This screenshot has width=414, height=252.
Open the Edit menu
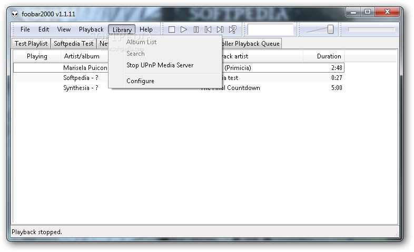[44, 29]
